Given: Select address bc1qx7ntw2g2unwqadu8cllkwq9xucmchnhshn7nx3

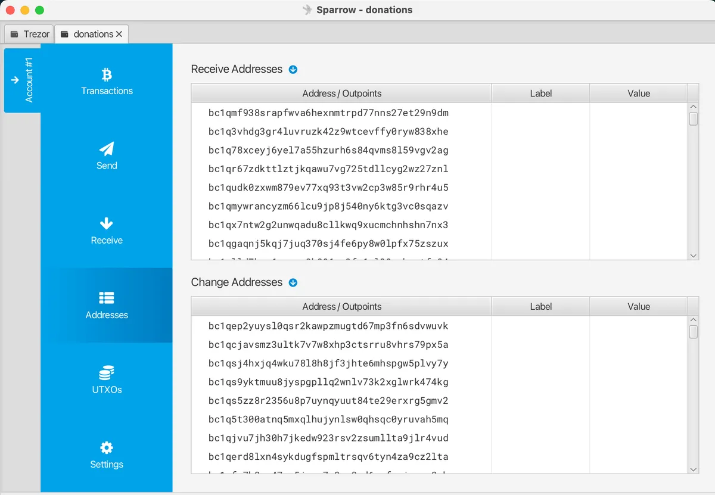Looking at the screenshot, I should [x=328, y=225].
